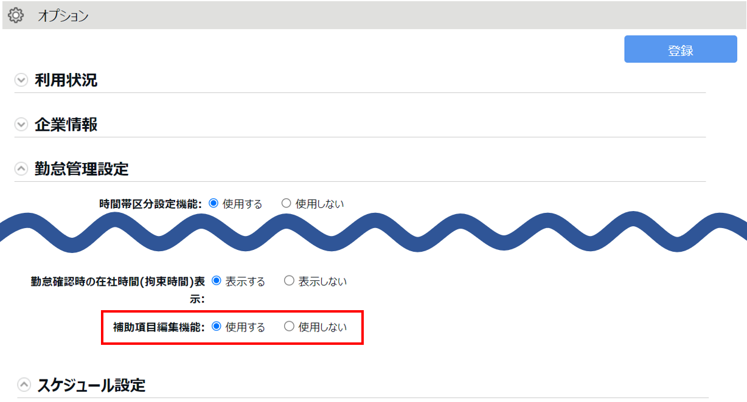Collapse the 勤怠管理設定 section
Screen dimensions: 747x402
pos(21,169)
